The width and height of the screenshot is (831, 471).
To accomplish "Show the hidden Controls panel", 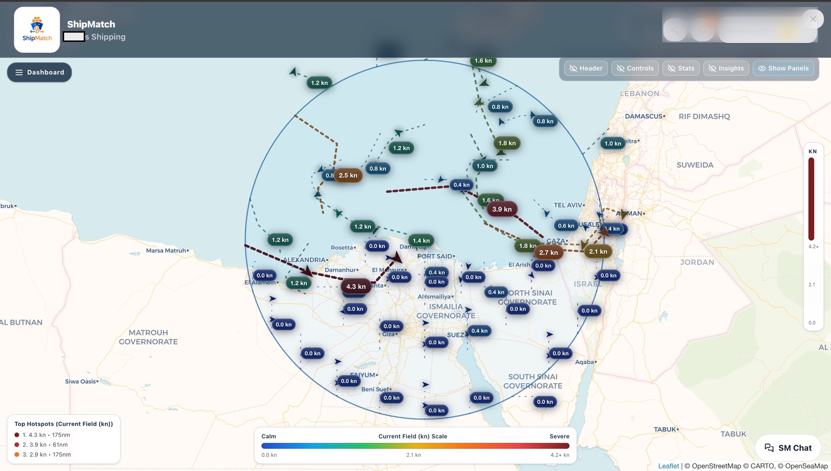I will [x=635, y=68].
